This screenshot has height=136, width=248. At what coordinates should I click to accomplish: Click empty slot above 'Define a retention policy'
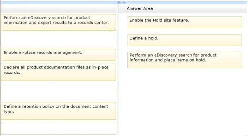click(x=58, y=92)
